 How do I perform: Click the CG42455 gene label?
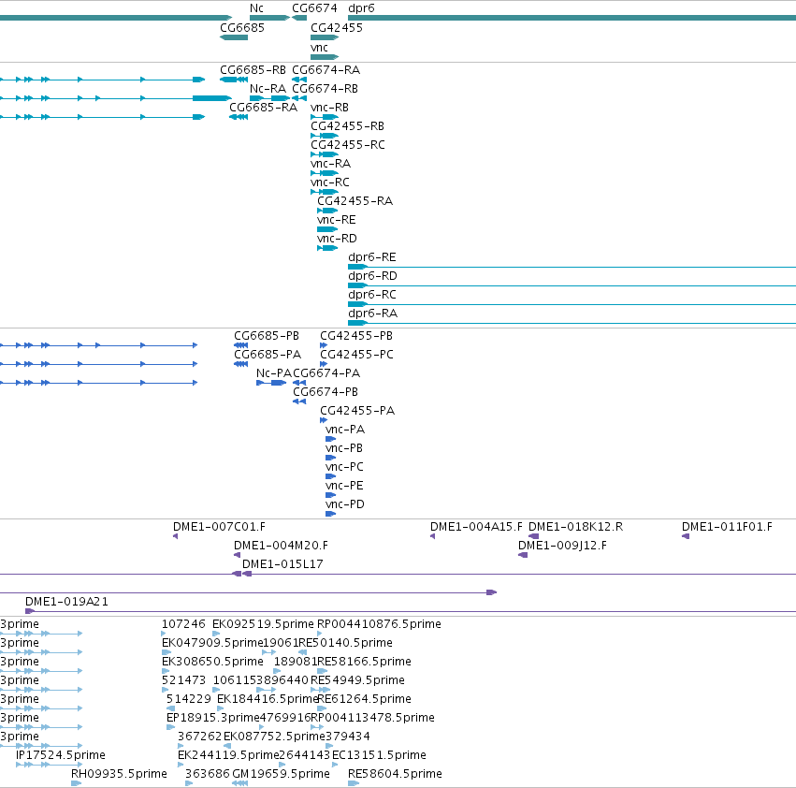click(x=337, y=27)
